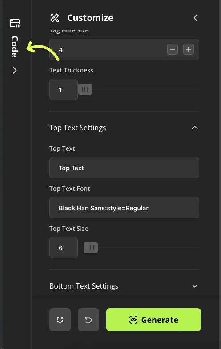
Task: Click the Text Thickness number box
Action: click(64, 89)
